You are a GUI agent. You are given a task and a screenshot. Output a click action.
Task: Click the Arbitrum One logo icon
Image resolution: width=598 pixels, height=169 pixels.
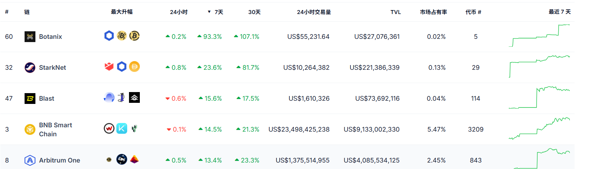click(30, 160)
